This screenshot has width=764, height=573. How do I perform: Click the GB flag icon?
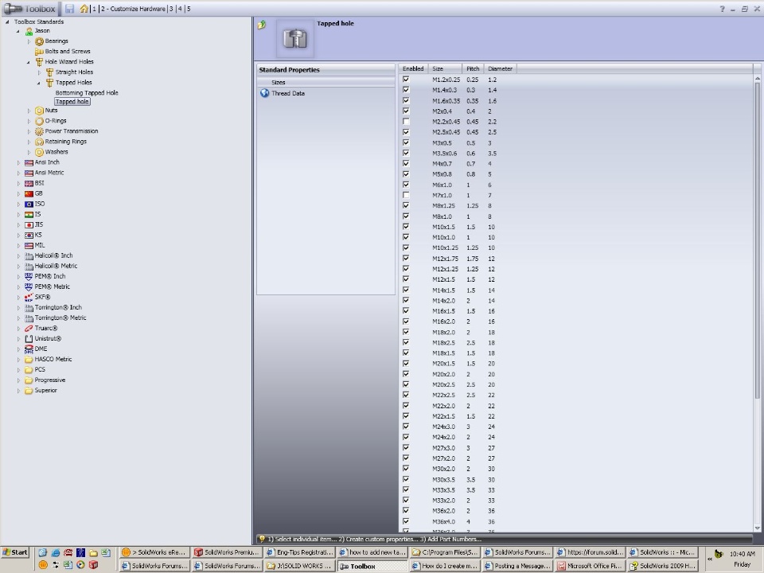tap(29, 194)
